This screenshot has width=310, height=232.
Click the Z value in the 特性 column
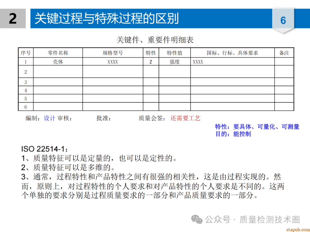pyautogui.click(x=151, y=62)
